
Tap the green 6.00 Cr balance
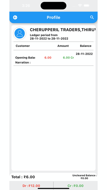point(69,58)
